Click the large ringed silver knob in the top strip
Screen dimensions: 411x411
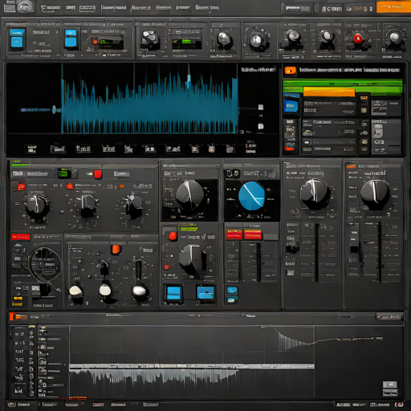tap(257, 40)
